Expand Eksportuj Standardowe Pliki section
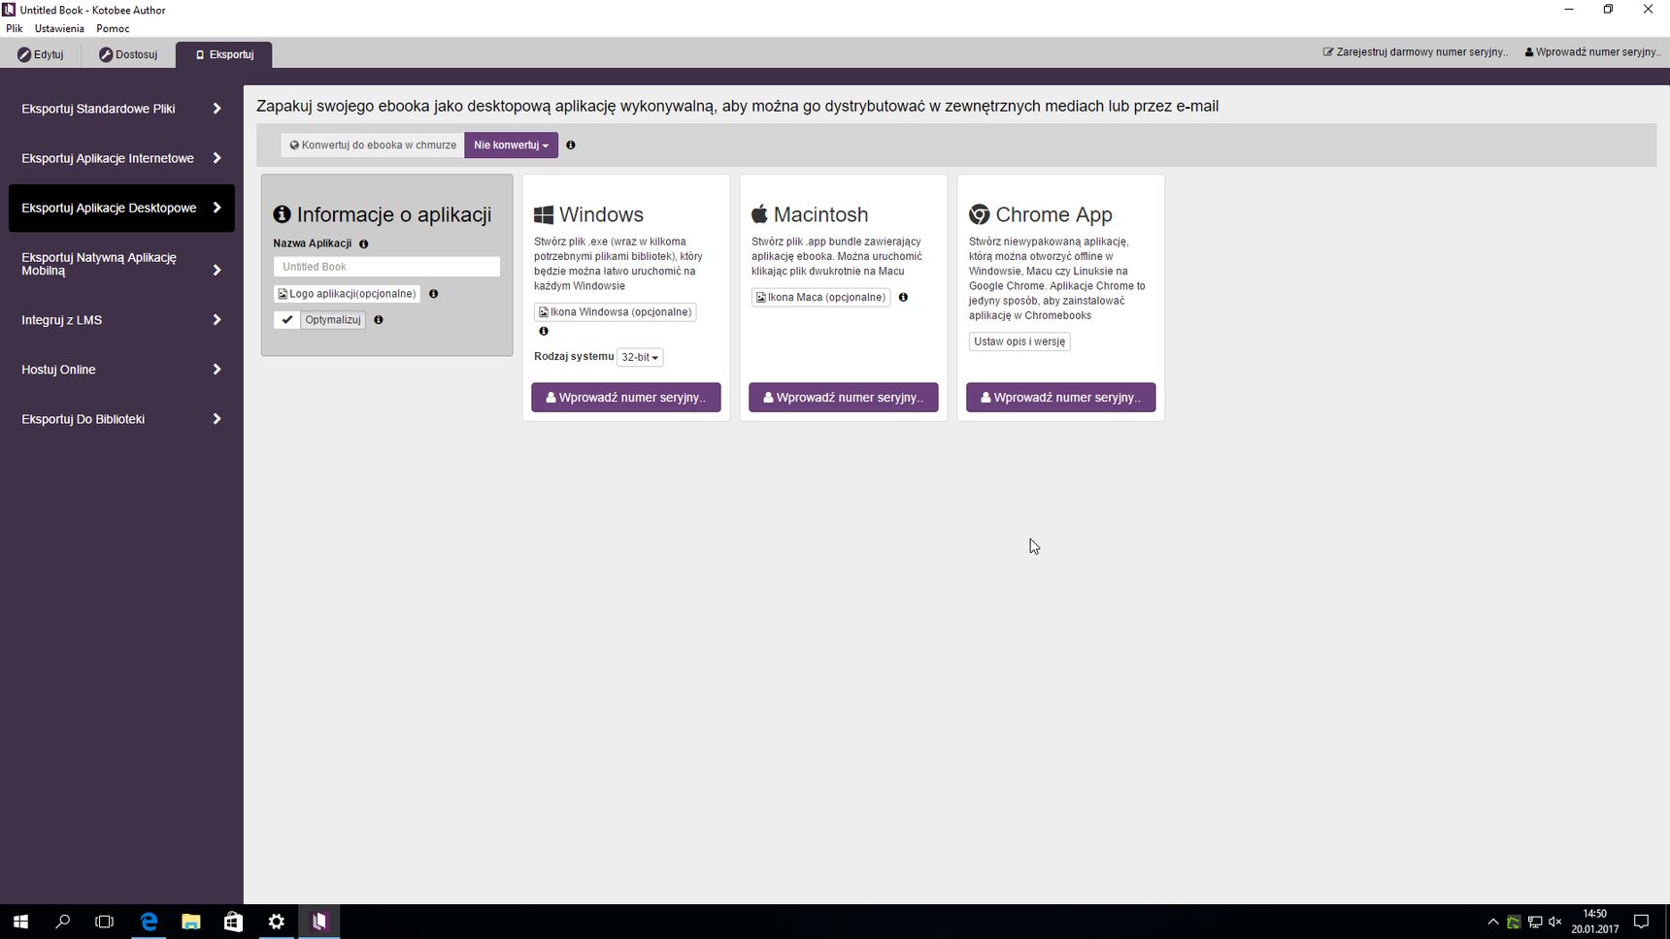The width and height of the screenshot is (1670, 939). (x=121, y=109)
